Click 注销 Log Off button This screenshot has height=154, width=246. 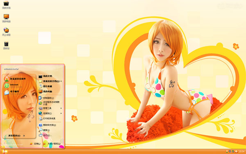click(x=35, y=144)
